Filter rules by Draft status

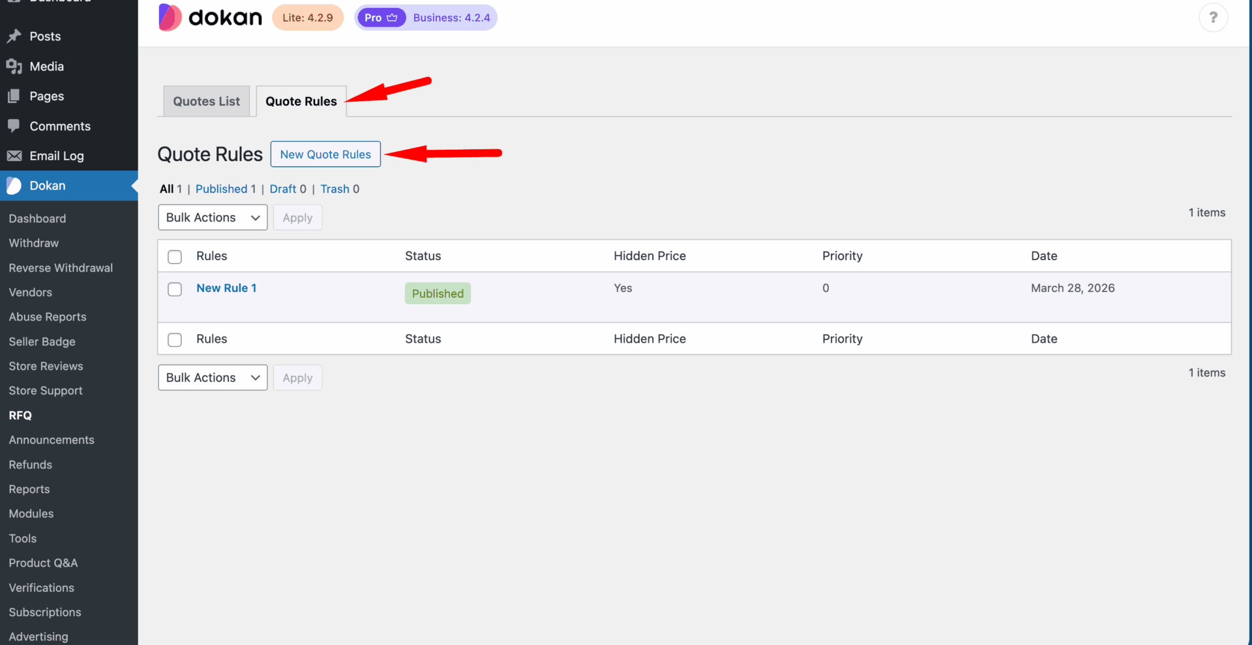pyautogui.click(x=282, y=189)
